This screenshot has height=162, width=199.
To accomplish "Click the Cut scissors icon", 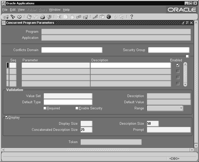I will 59,17.
